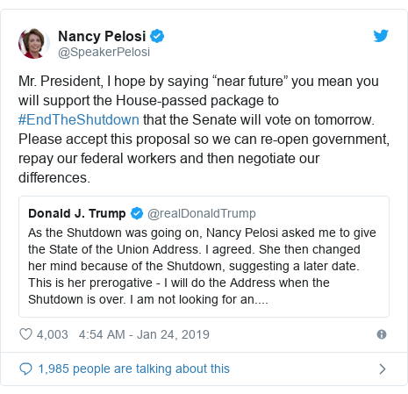This screenshot has height=394, width=408.
Task: Open the quoted Trump tweet text
Action: tap(202, 266)
